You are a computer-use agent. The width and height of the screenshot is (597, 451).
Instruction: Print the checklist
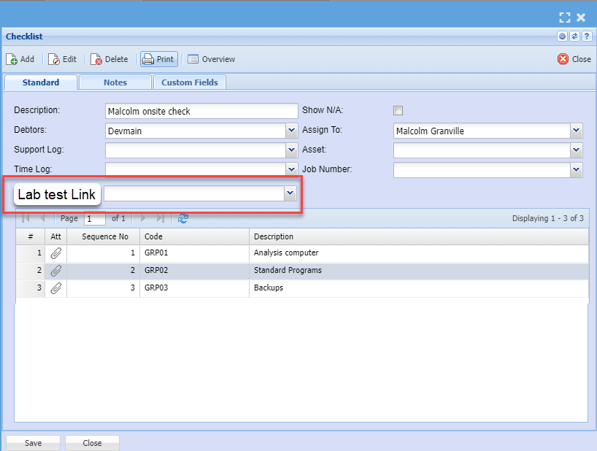click(x=158, y=59)
